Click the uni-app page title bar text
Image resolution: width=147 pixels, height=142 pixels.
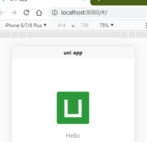tap(73, 53)
